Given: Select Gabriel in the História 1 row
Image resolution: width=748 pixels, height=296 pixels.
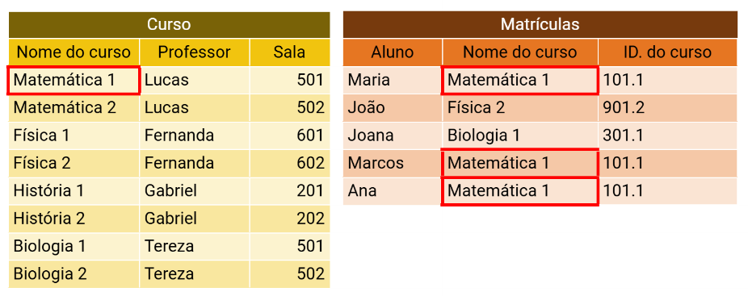Looking at the screenshot, I should pos(195,191).
